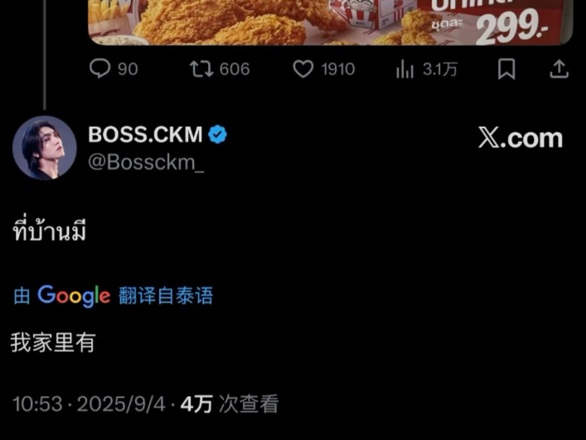Viewport: 586px width, 440px height.
Task: Click the 翻译自泰语 translation label
Action: click(166, 296)
